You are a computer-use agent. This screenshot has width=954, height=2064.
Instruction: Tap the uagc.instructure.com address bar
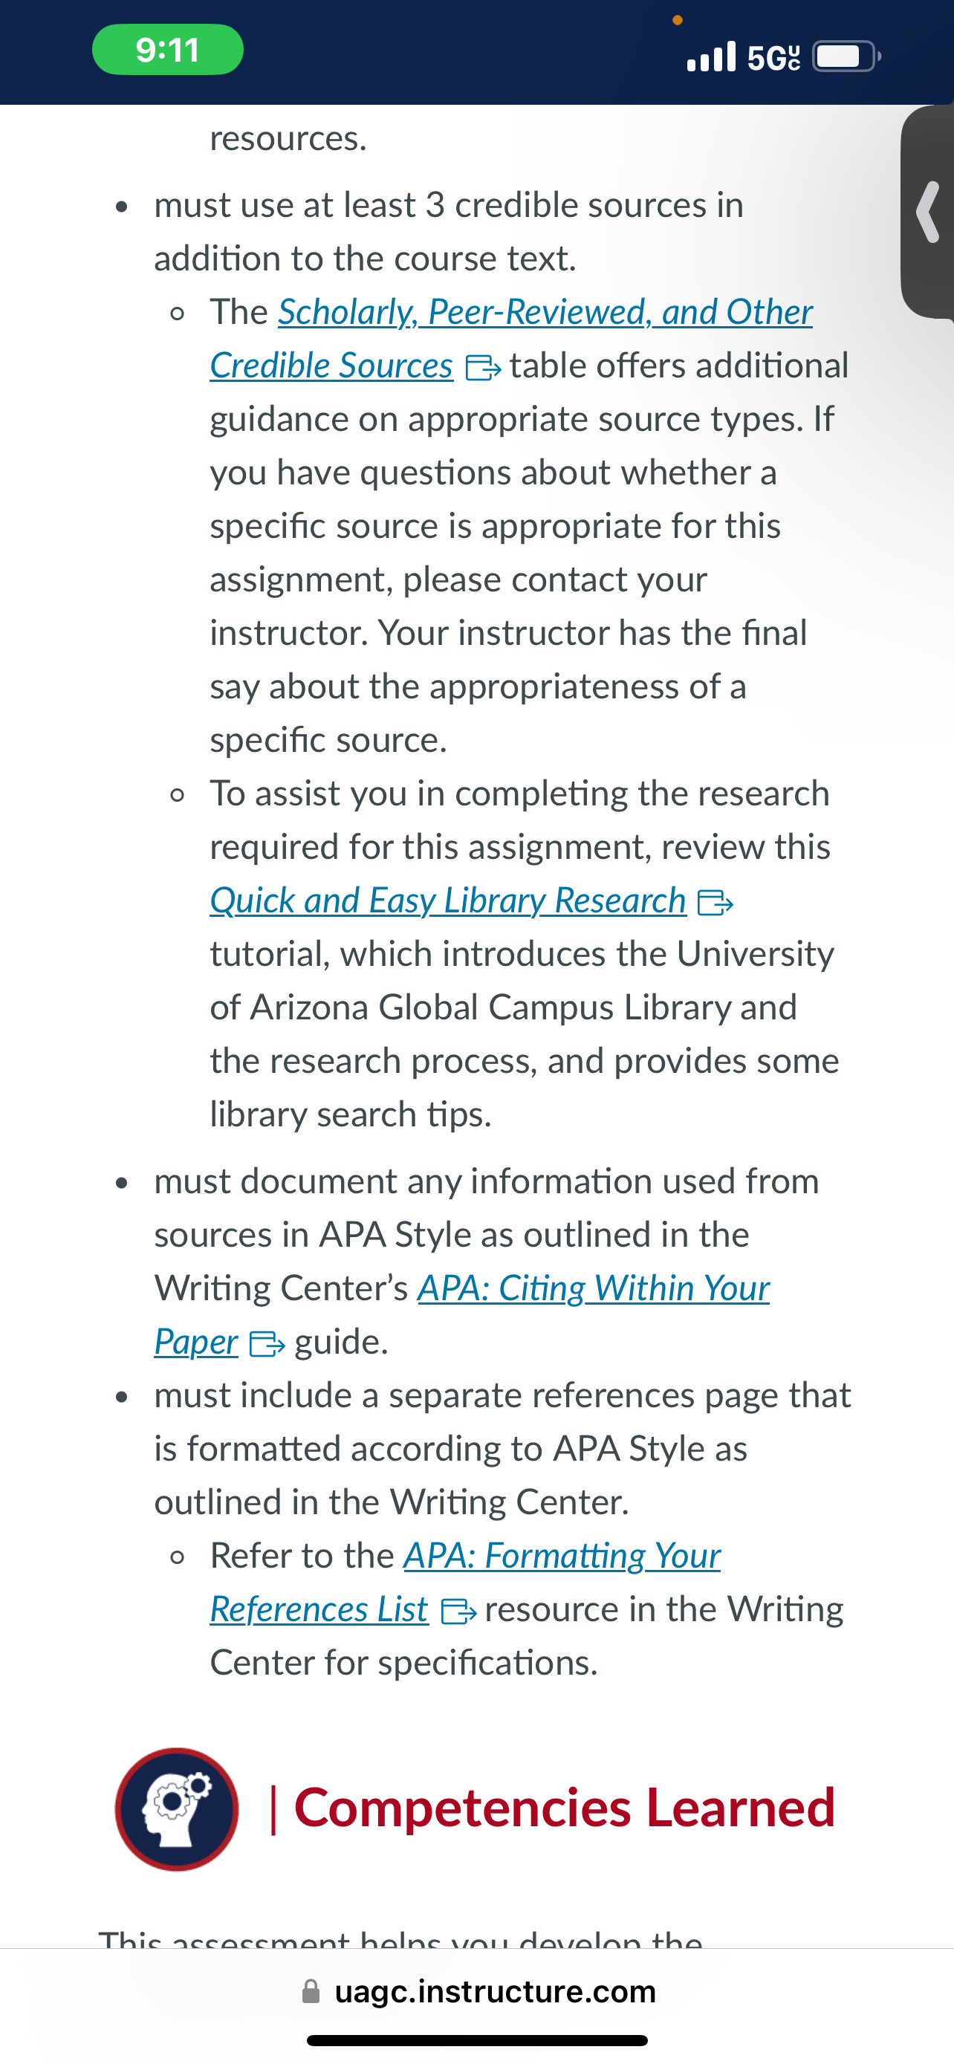(478, 1991)
